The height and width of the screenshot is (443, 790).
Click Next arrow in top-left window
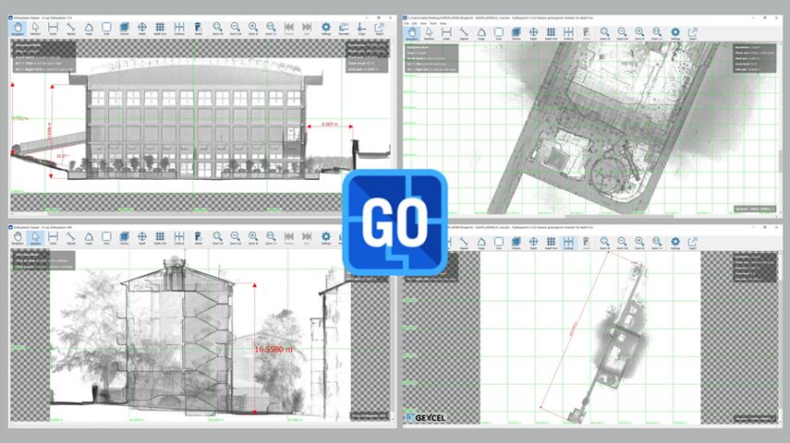point(307,29)
